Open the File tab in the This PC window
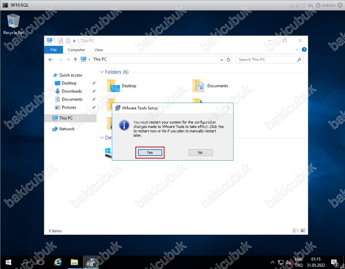This screenshot has width=345, height=269. pos(53,50)
